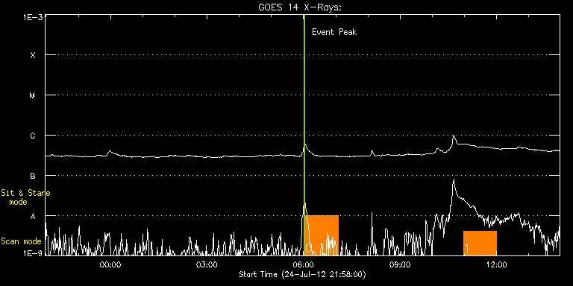This screenshot has width=573, height=286.
Task: Click the Event Peak text label
Action: (334, 32)
